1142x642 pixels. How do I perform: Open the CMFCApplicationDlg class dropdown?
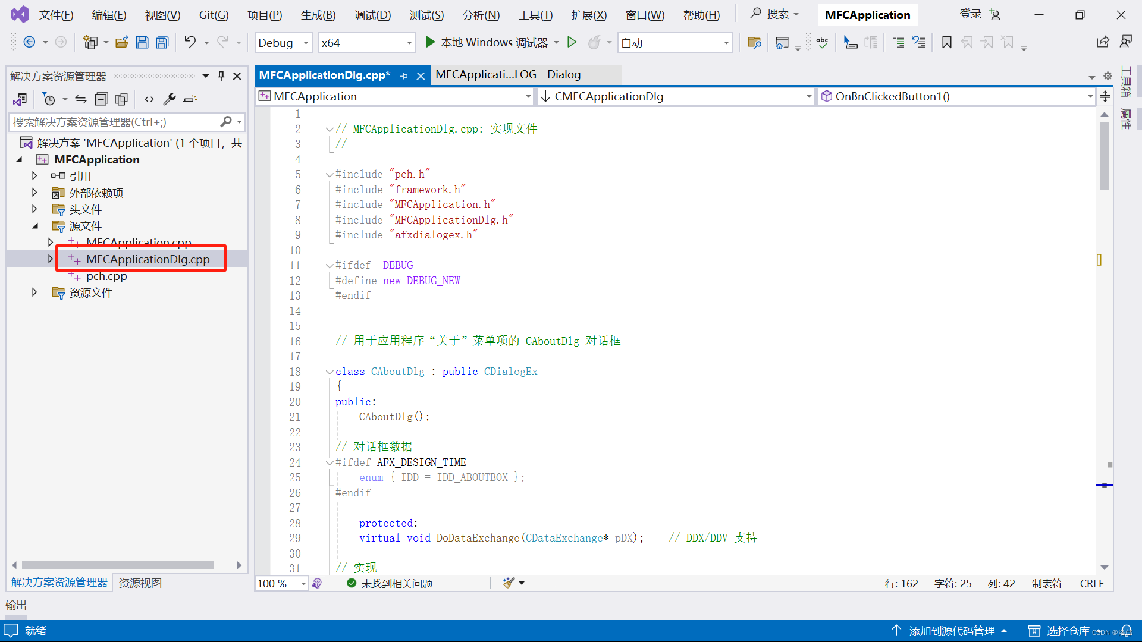676,96
